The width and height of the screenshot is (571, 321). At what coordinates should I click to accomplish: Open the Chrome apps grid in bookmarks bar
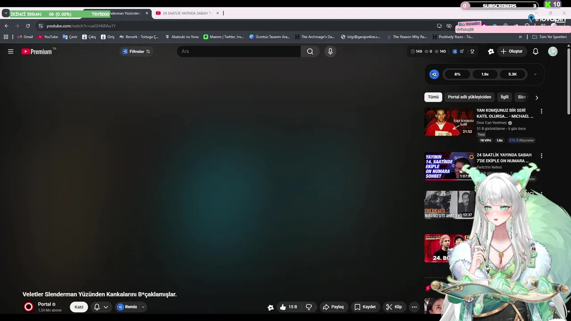tap(6, 37)
